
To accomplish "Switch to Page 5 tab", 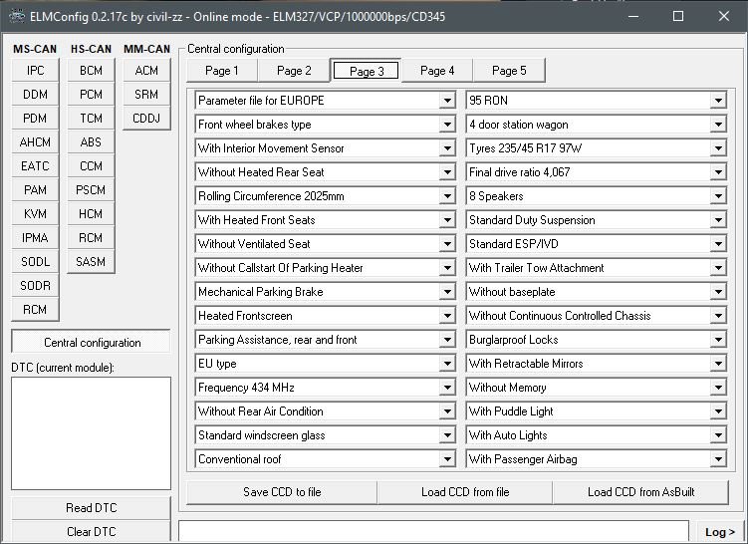I will pyautogui.click(x=509, y=71).
